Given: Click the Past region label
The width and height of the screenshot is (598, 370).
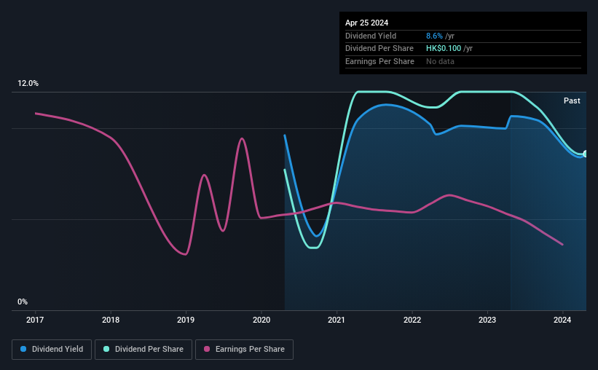Looking at the screenshot, I should [572, 101].
